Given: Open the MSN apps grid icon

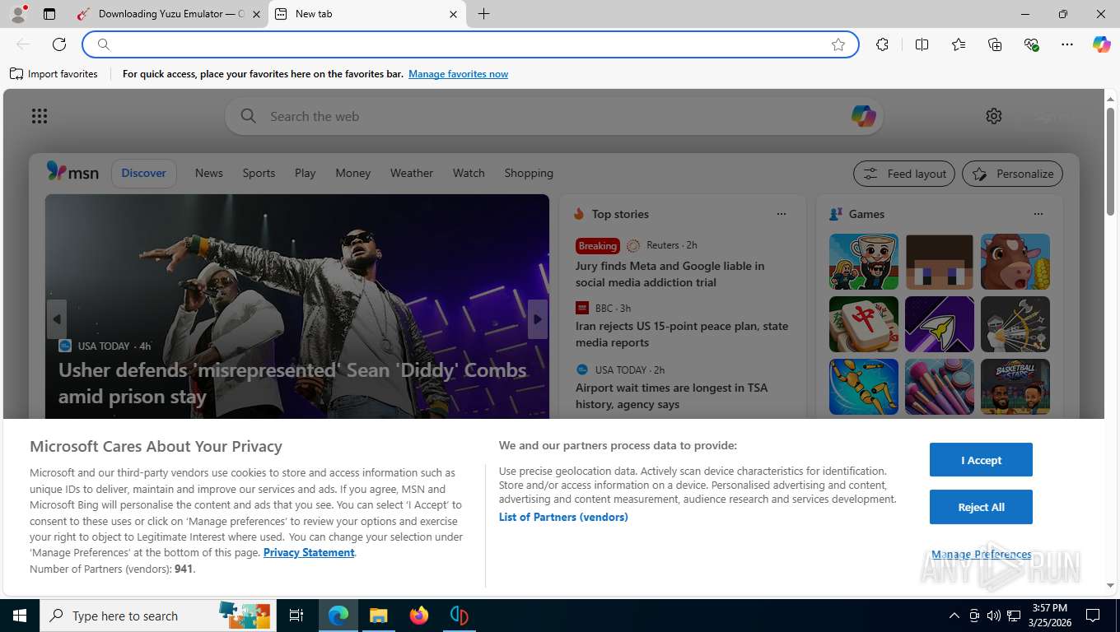Looking at the screenshot, I should point(40,116).
